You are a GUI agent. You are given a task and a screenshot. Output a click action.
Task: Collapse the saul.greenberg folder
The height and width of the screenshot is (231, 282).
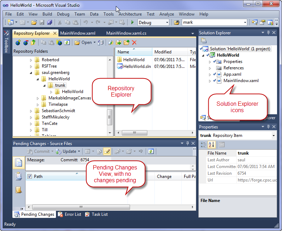pyautogui.click(x=31, y=73)
